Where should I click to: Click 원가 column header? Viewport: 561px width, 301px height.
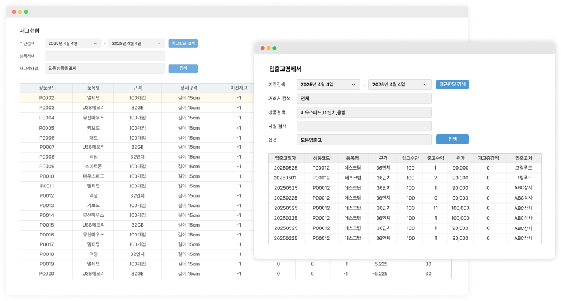tap(460, 158)
